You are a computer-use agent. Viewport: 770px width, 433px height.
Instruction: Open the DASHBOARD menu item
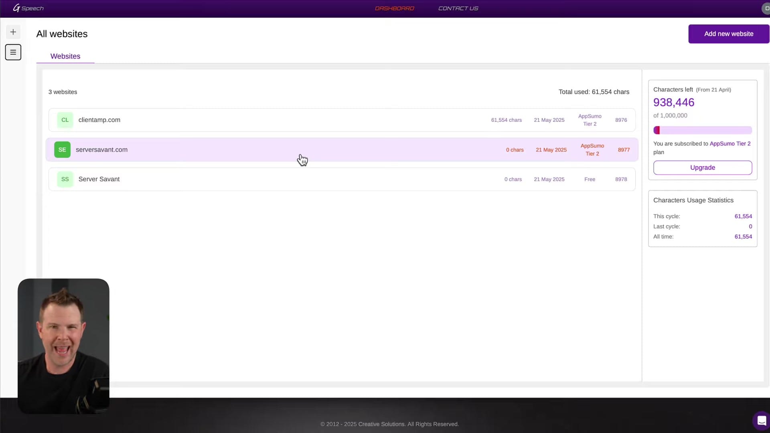click(x=394, y=8)
